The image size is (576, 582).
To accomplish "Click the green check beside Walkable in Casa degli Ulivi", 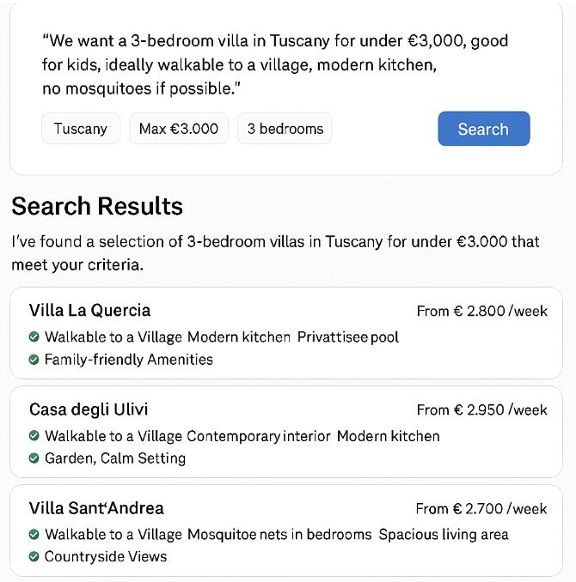I will pyautogui.click(x=34, y=435).
